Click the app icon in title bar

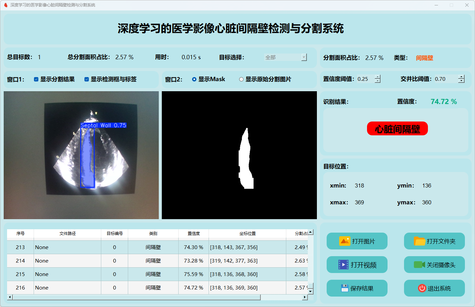(6, 5)
